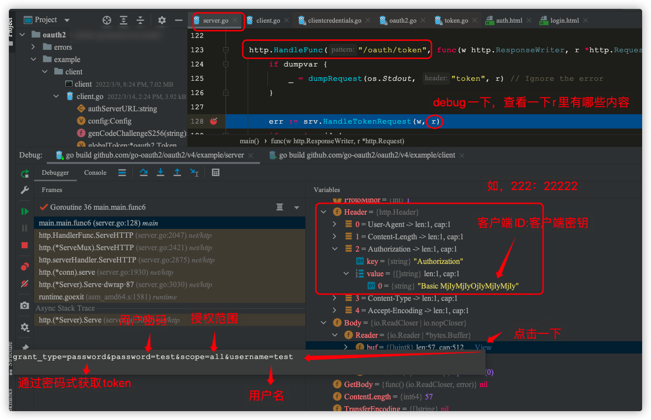Image resolution: width=651 pixels, height=420 pixels.
Task: Collapse the example folder
Action: (x=33, y=59)
